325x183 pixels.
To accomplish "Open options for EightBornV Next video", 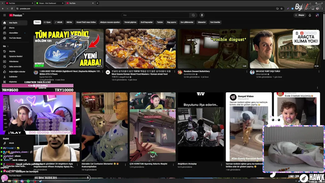I will (103, 72).
